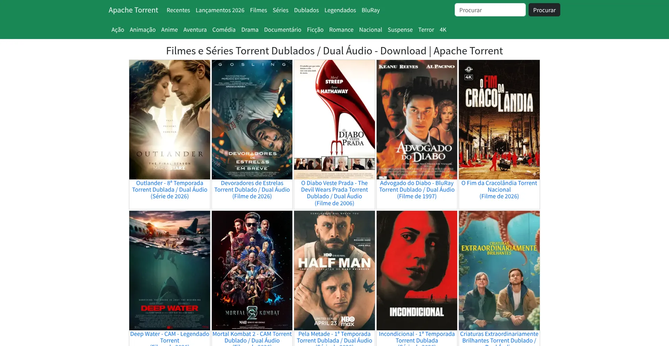Browse the Romance genre

point(341,30)
